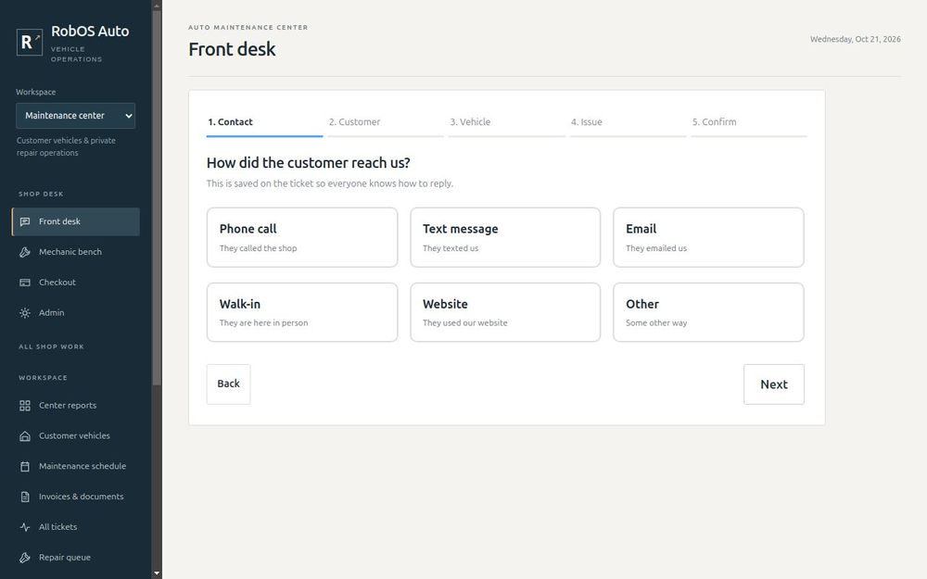Open the Maintenance center workspace dropdown

(x=76, y=116)
